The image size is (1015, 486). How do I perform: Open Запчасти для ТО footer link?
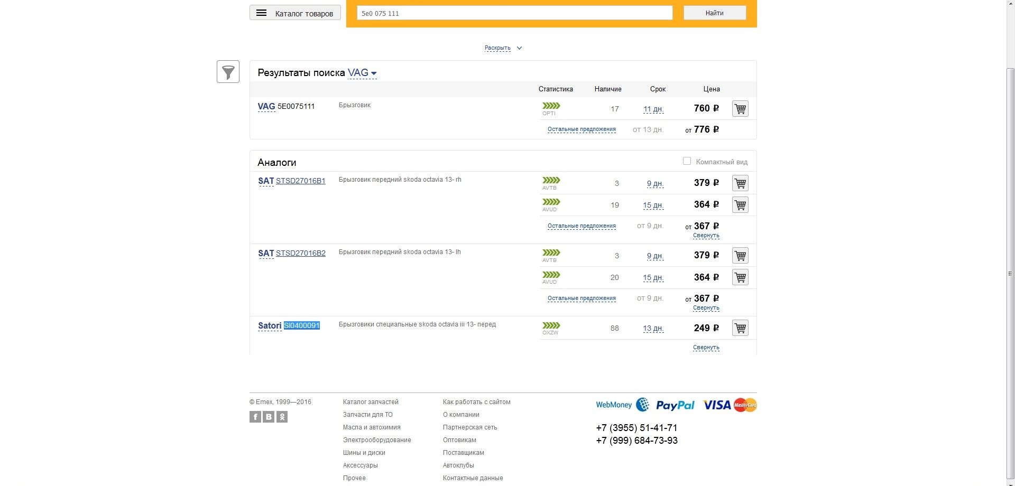click(x=368, y=415)
